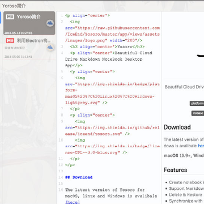204x204 pixels.
Task: Click the Markdown icon on Yoroso简介 note
Action: tap(10, 17)
